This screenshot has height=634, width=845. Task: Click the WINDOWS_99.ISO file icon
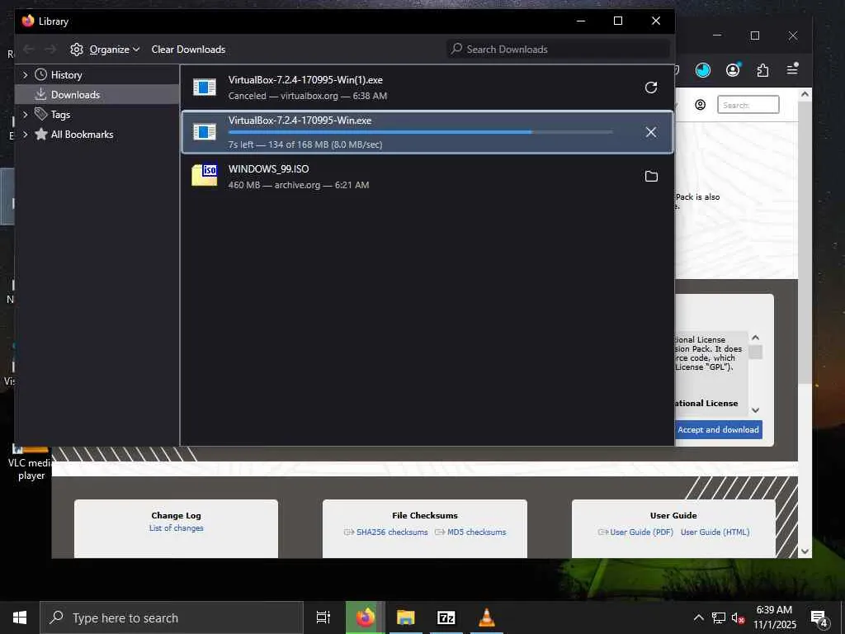click(x=205, y=176)
